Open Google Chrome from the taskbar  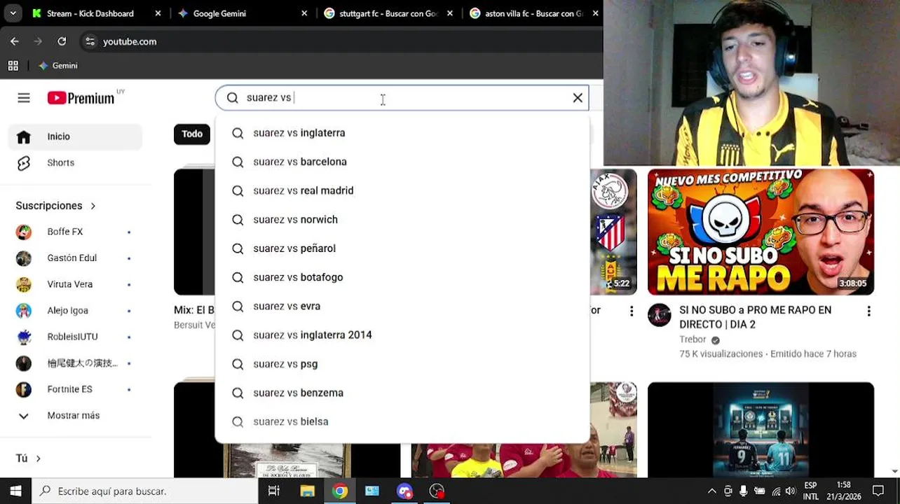[x=340, y=491]
